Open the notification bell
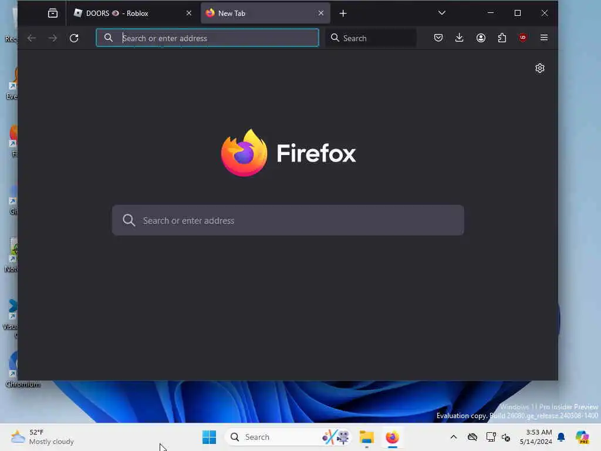601x451 pixels. tap(561, 437)
